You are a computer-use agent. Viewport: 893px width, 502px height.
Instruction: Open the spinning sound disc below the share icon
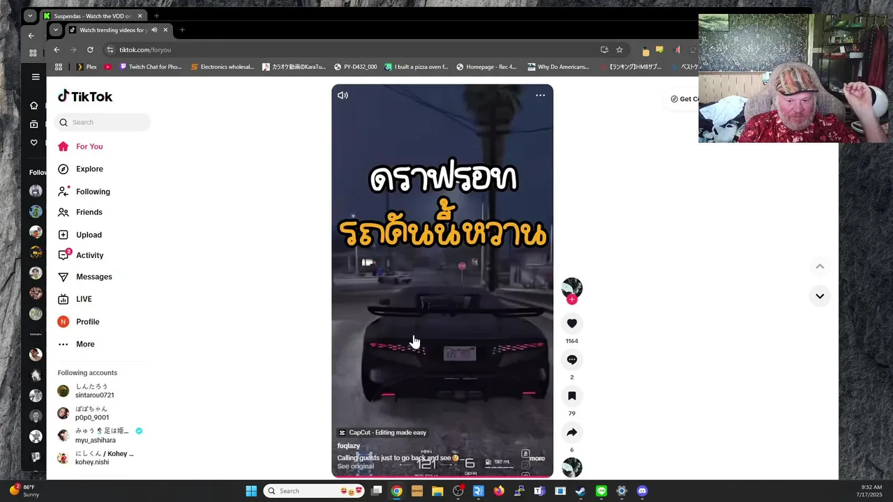[x=572, y=467]
